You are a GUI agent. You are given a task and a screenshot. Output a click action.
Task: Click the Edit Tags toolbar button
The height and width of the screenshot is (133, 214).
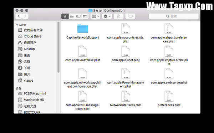(130, 16)
